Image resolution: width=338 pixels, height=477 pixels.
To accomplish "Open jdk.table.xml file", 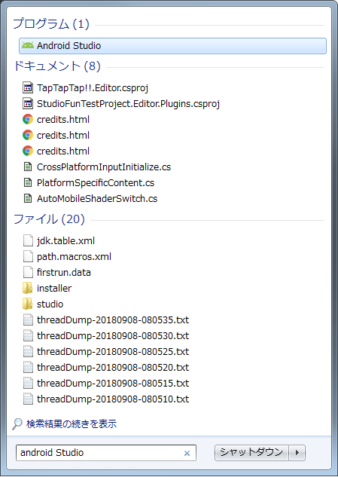I will [x=65, y=241].
